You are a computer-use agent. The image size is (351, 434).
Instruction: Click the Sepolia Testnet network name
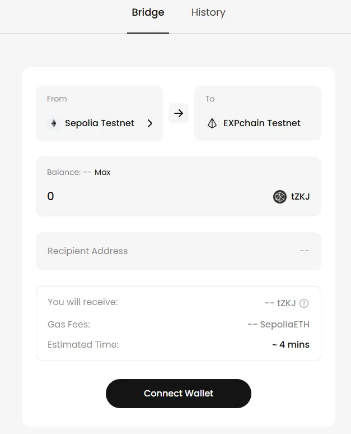100,123
